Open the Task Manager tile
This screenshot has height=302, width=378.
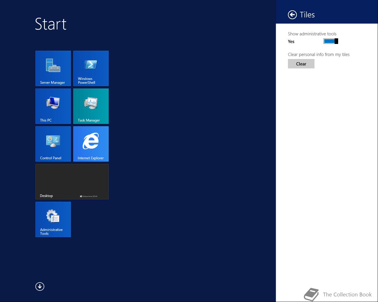coord(91,106)
